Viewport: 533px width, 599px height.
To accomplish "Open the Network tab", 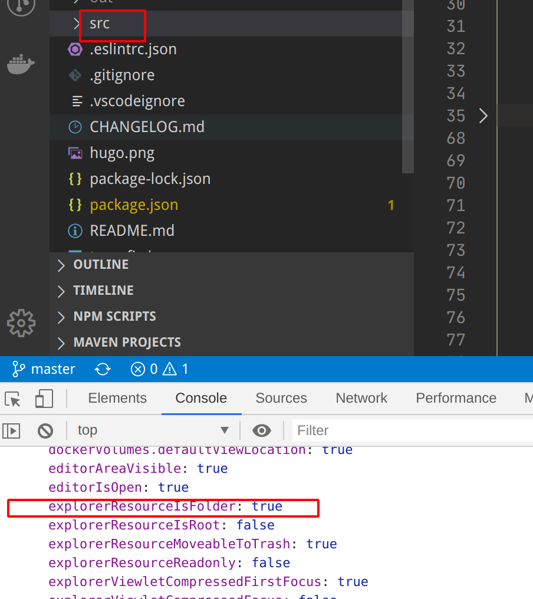I will (361, 398).
